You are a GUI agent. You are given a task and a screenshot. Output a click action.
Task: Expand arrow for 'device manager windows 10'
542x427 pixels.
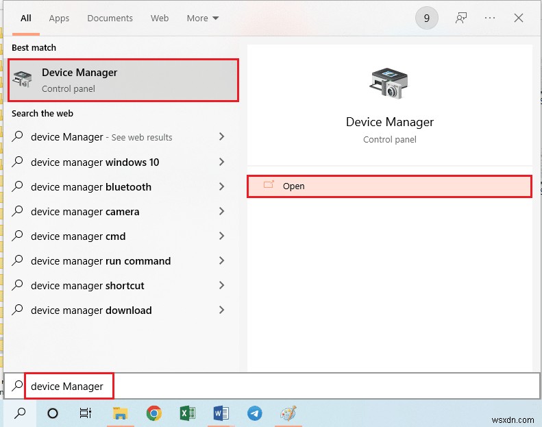(x=221, y=162)
